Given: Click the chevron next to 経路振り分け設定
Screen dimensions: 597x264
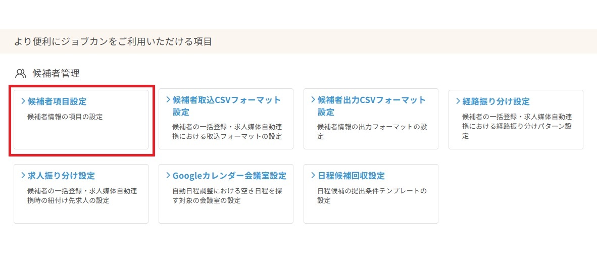Looking at the screenshot, I should pyautogui.click(x=458, y=101).
